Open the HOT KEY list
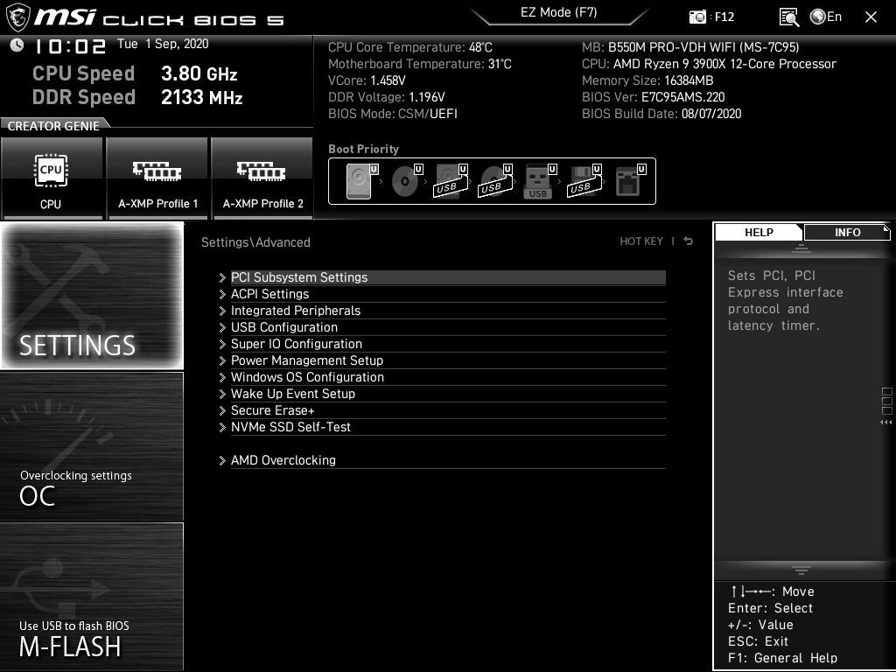This screenshot has height=672, width=896. (x=641, y=241)
